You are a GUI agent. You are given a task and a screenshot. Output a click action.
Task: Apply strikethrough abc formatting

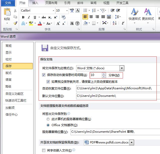pos(44,17)
